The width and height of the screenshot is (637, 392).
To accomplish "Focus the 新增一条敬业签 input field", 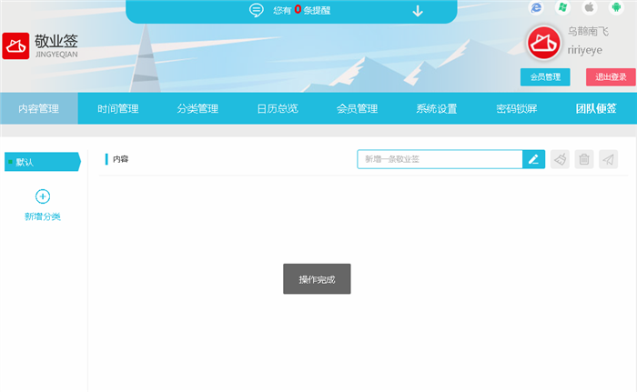I will 440,159.
